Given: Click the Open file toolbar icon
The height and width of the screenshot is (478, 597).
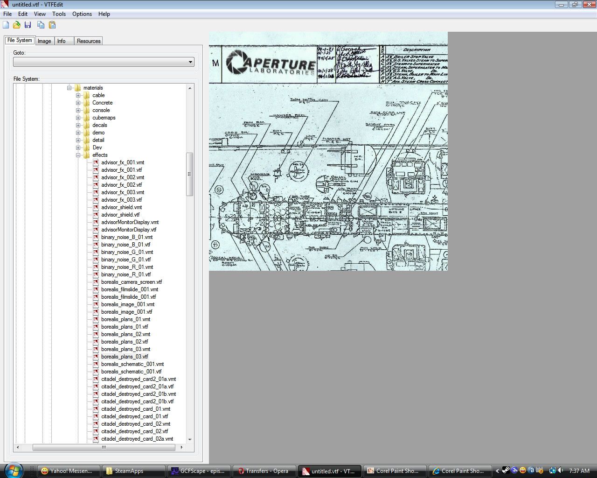Looking at the screenshot, I should tap(17, 25).
